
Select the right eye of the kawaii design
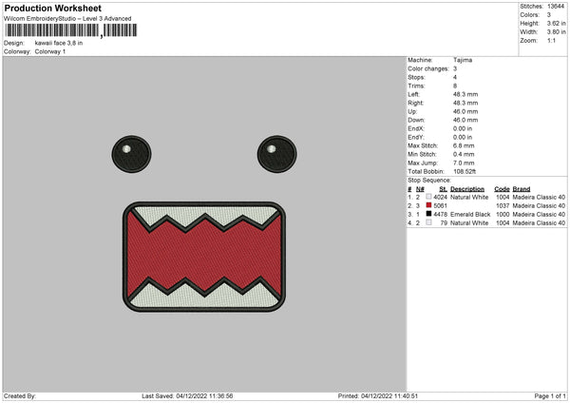271,150
